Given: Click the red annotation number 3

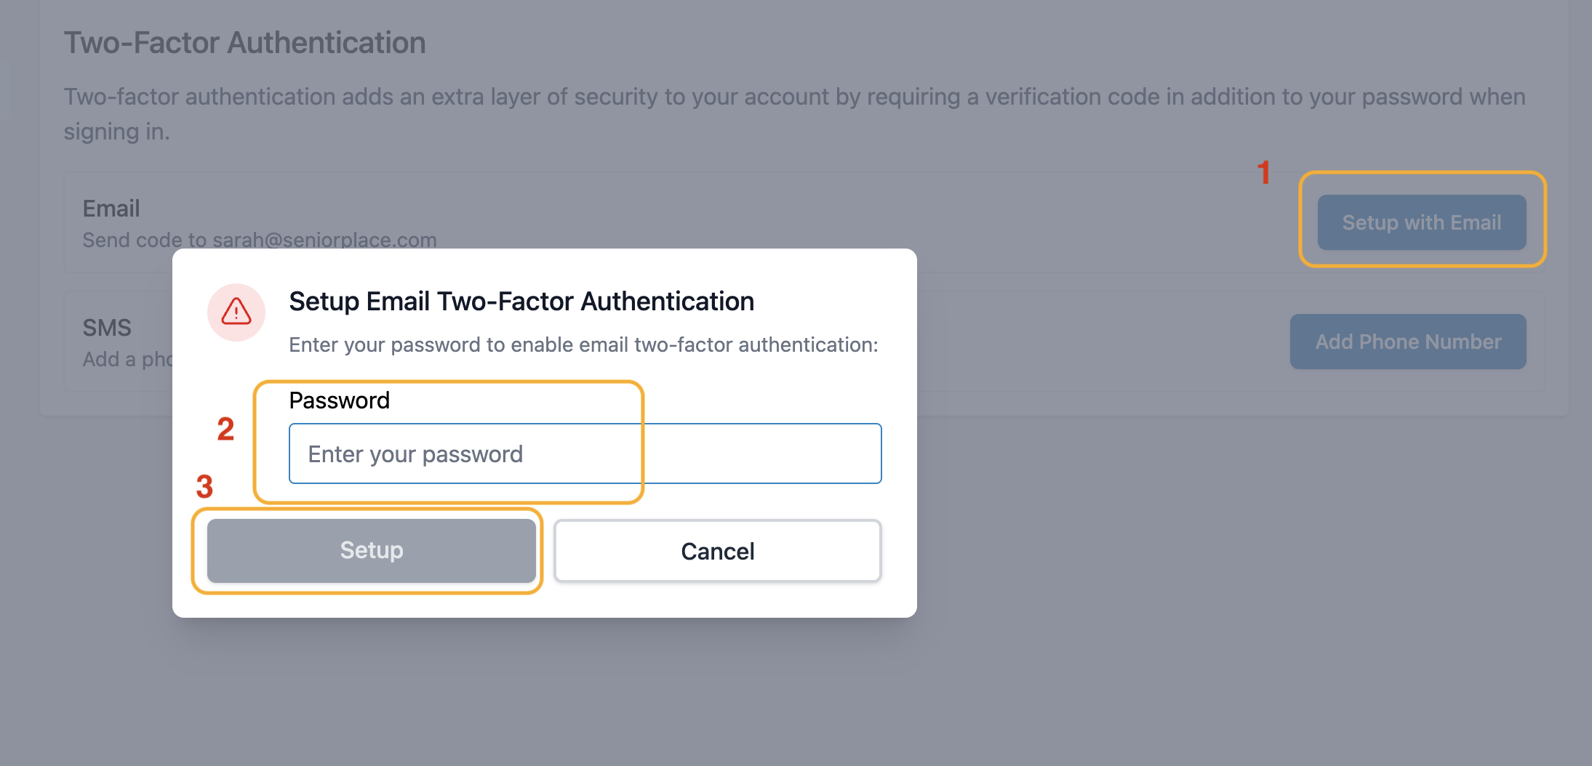Looking at the screenshot, I should tap(204, 486).
